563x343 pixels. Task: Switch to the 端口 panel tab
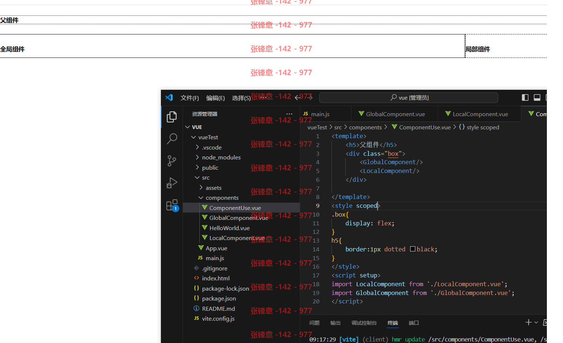point(413,323)
